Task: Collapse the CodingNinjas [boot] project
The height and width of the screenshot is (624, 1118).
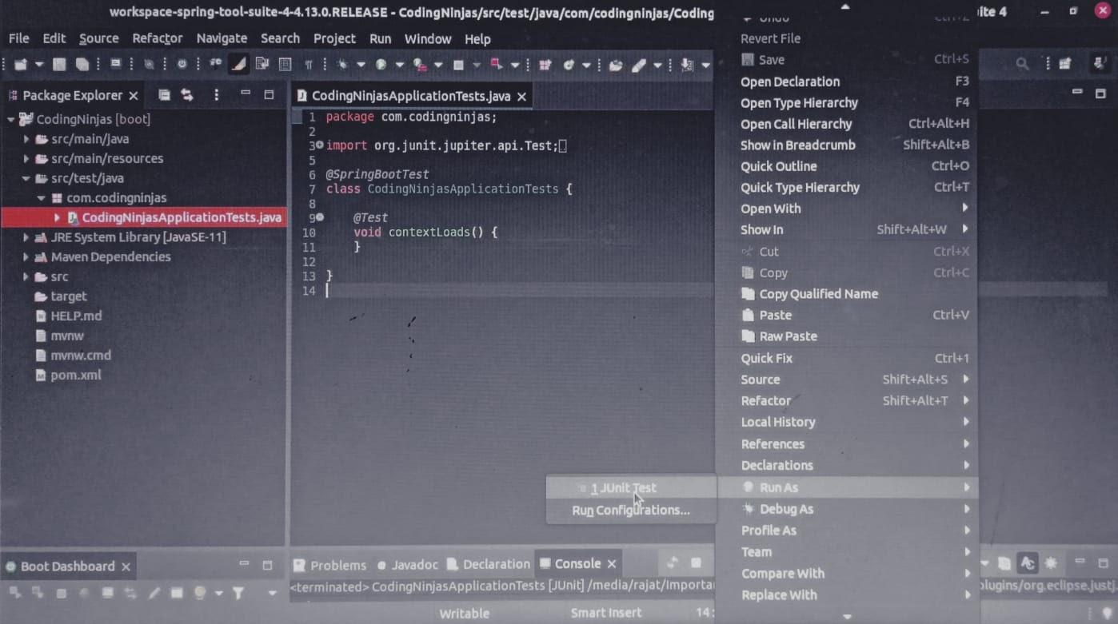Action: pos(11,119)
